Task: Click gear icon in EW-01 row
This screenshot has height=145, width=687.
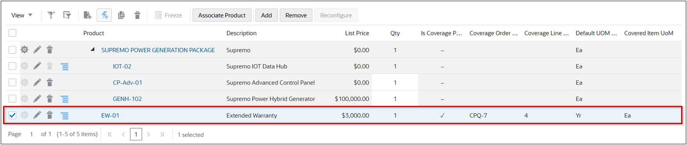Action: coord(25,115)
